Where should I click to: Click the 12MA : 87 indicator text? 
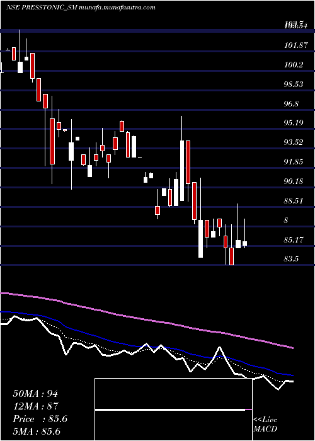pos(35,406)
